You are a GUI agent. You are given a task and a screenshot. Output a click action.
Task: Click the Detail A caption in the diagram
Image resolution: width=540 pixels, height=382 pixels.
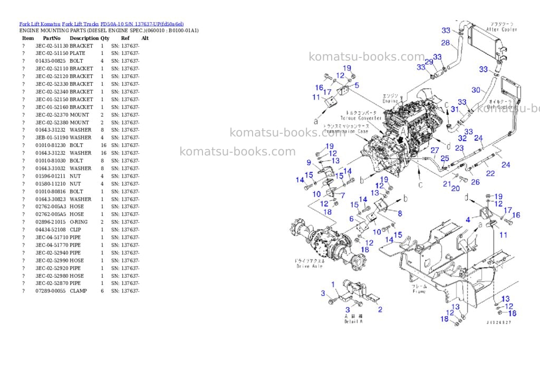click(x=354, y=321)
